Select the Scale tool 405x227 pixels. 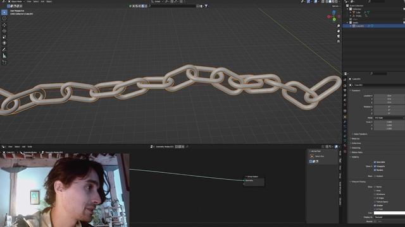point(4,37)
